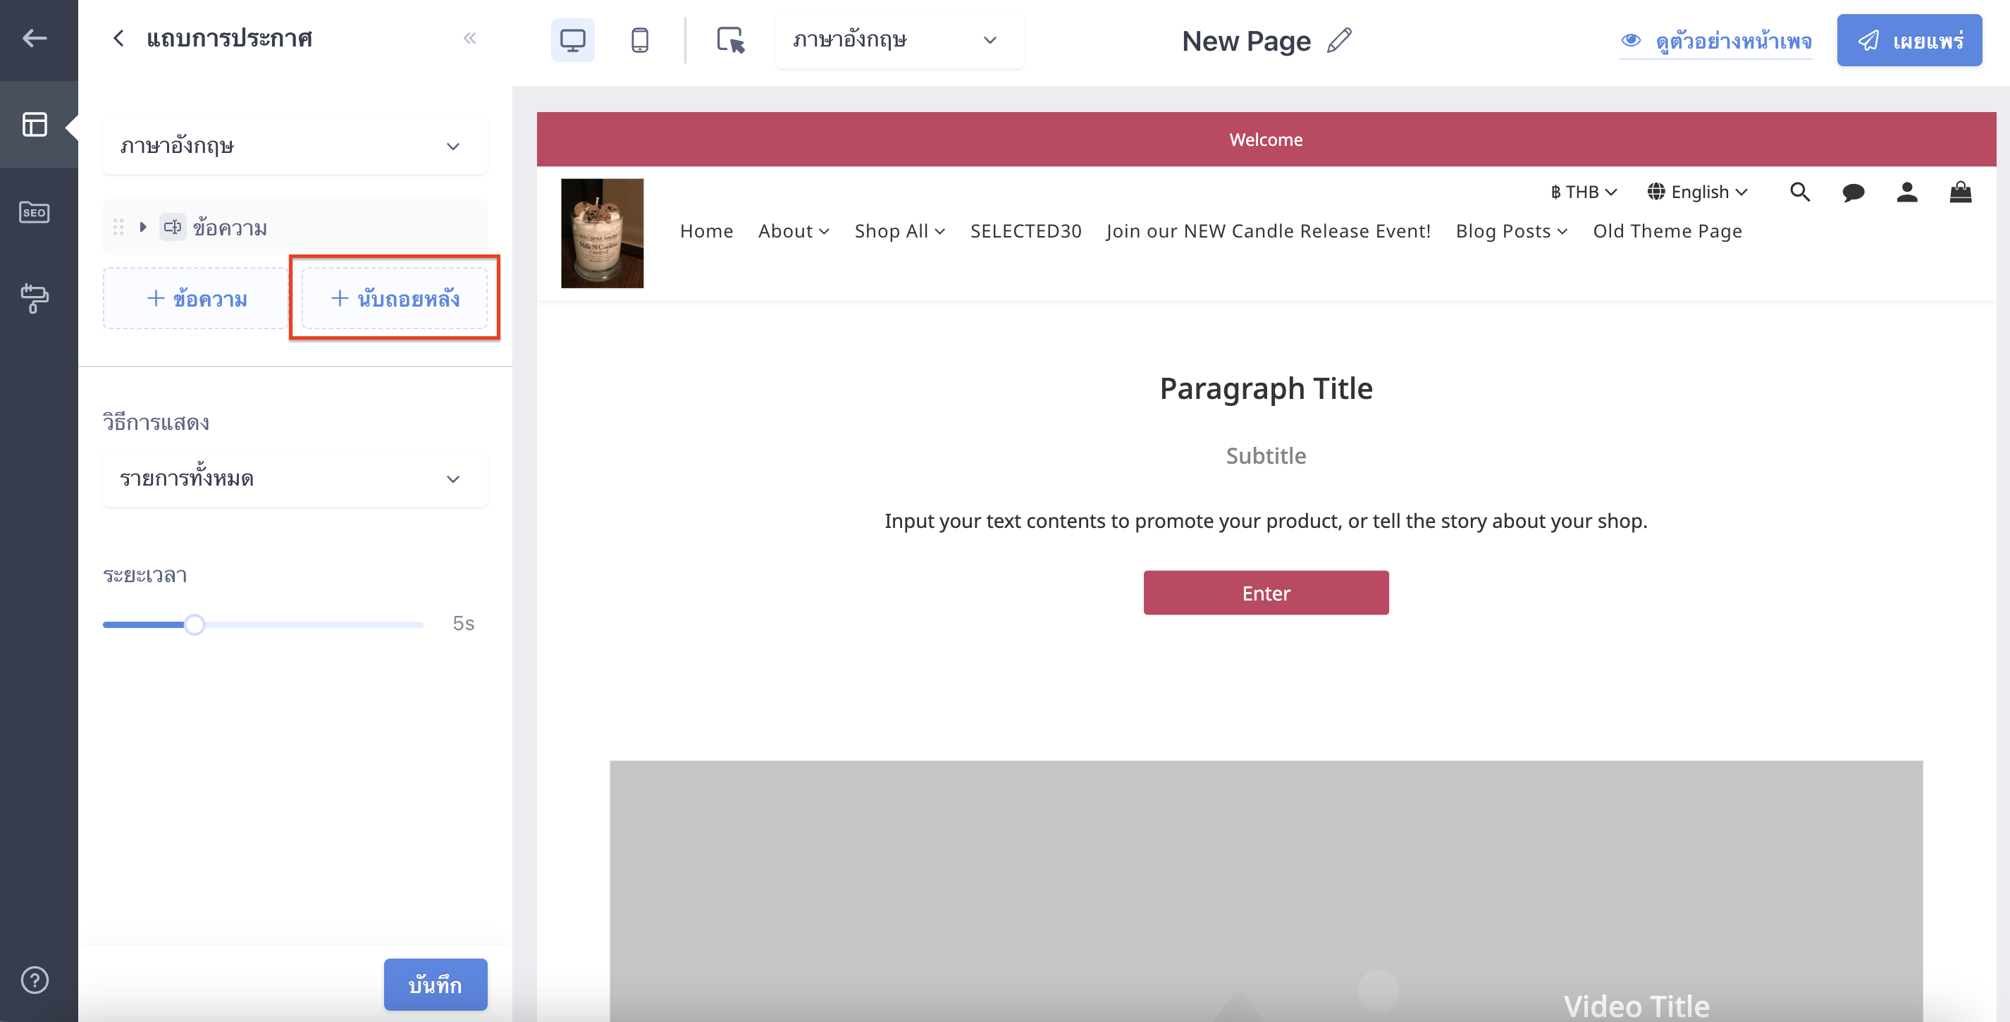Open the ภาษาอังกฤษ language dropdown in the top bar
This screenshot has width=2010, height=1022.
[899, 39]
